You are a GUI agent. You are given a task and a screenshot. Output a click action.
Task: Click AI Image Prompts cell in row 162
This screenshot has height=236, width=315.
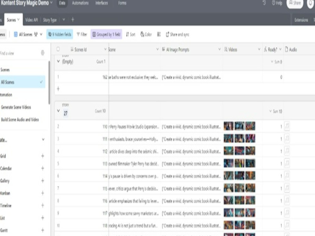[192, 77]
